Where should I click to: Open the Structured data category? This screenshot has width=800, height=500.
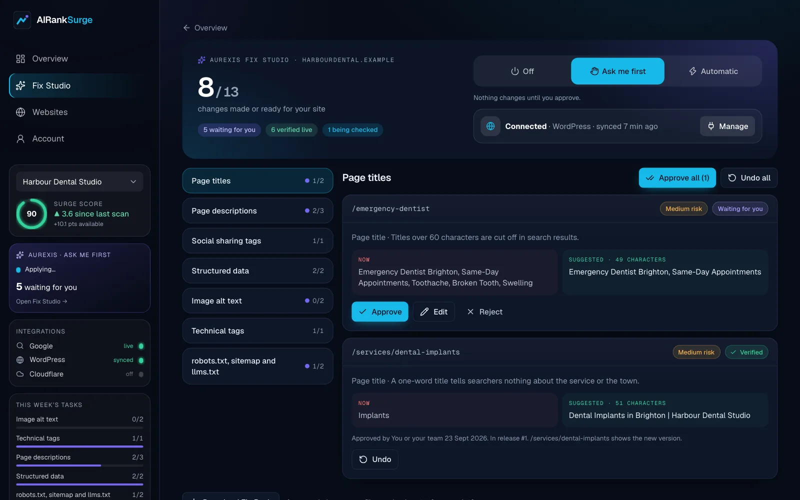[x=257, y=271]
